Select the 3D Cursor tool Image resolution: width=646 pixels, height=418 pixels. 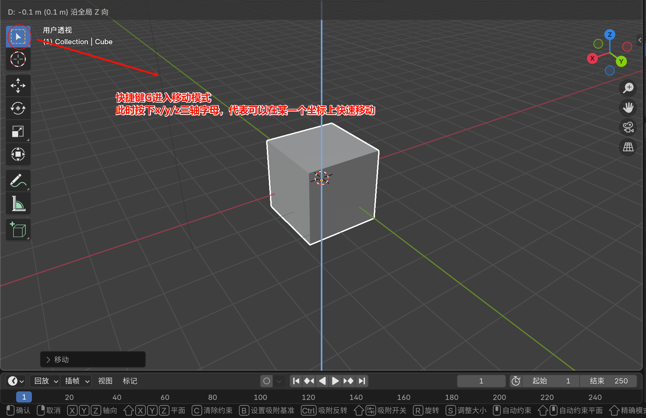(x=18, y=59)
